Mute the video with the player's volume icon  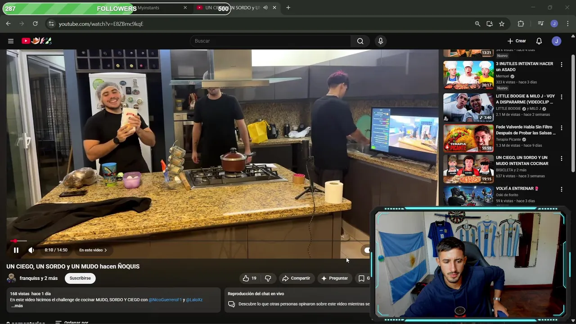tap(31, 250)
